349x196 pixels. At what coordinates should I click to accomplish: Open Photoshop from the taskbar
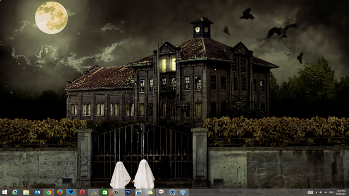(x=128, y=192)
